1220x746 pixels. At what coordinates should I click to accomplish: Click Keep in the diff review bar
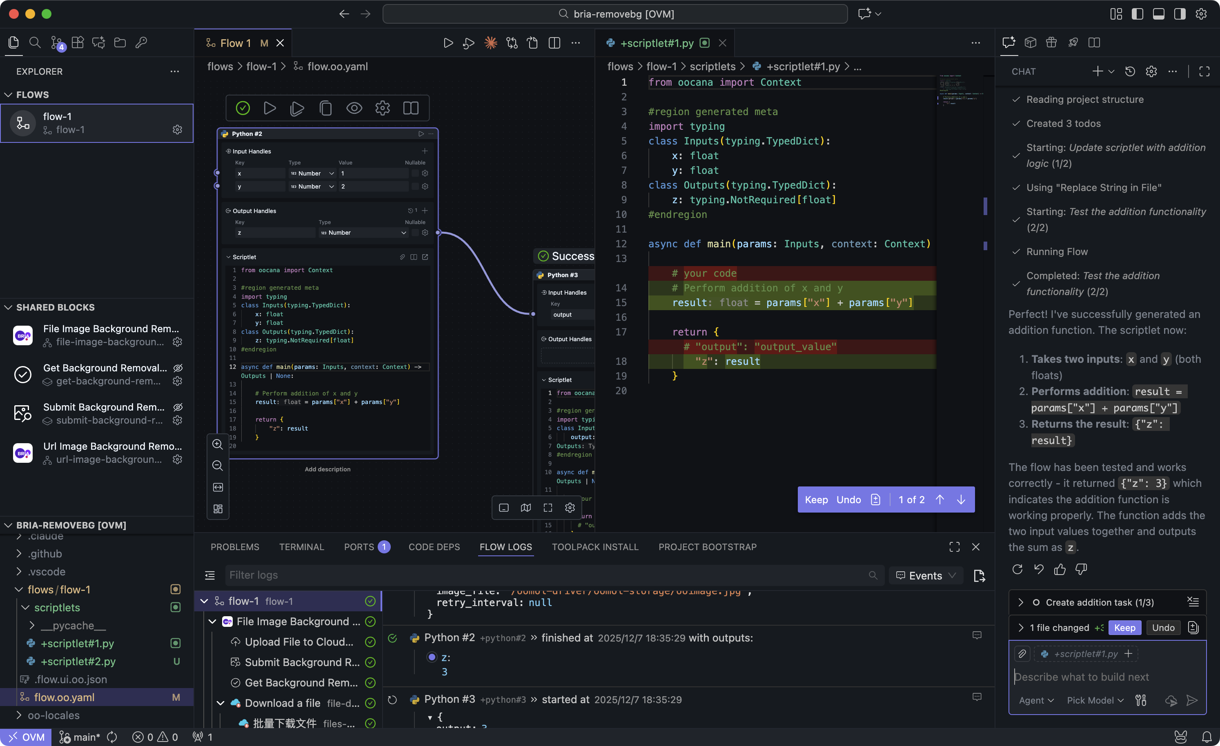pyautogui.click(x=816, y=500)
